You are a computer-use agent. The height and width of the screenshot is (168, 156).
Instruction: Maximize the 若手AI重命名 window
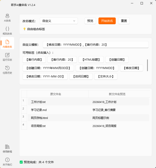pyautogui.click(x=142, y=3)
